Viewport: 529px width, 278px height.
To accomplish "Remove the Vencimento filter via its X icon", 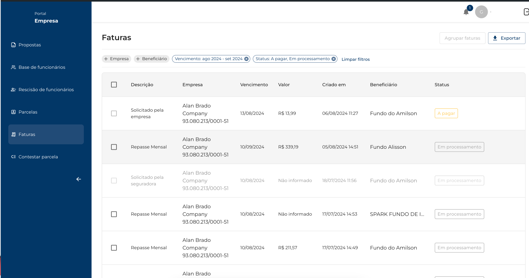I will 246,59.
